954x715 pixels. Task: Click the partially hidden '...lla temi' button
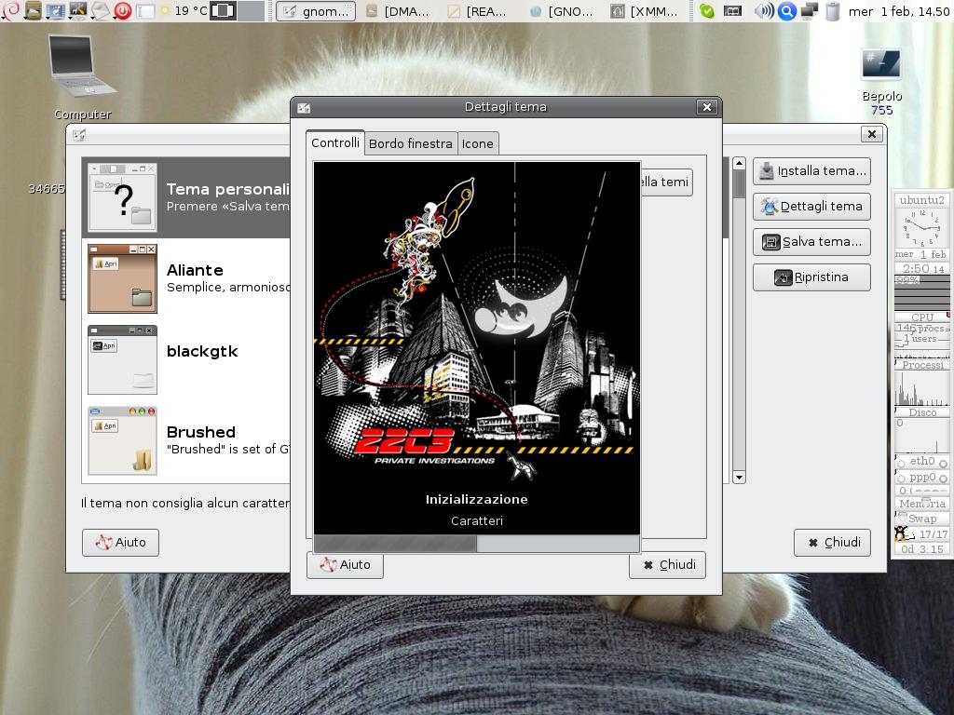click(667, 182)
